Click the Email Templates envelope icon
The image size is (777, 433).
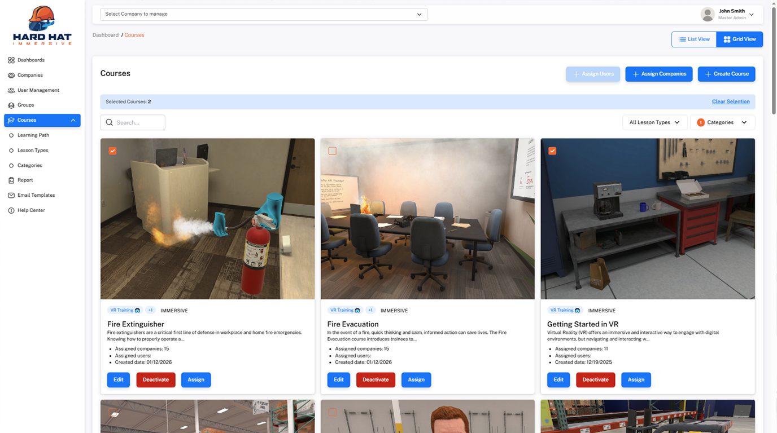[x=11, y=196]
